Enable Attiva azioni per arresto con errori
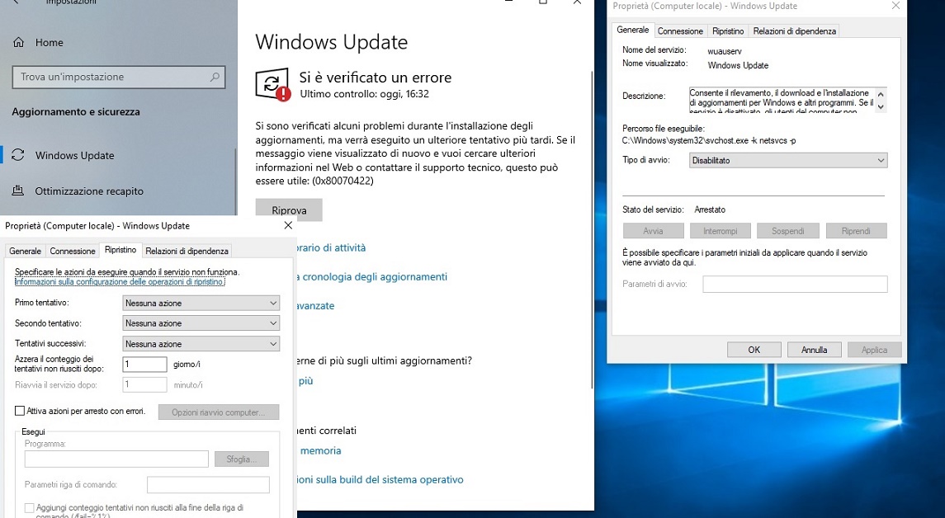Viewport: 945px width, 518px height. pos(19,411)
